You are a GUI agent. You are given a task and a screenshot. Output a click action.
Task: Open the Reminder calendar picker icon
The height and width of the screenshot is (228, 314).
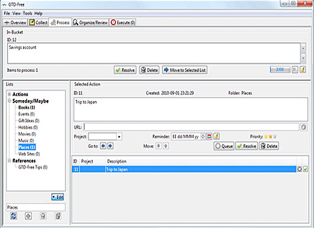pyautogui.click(x=209, y=137)
